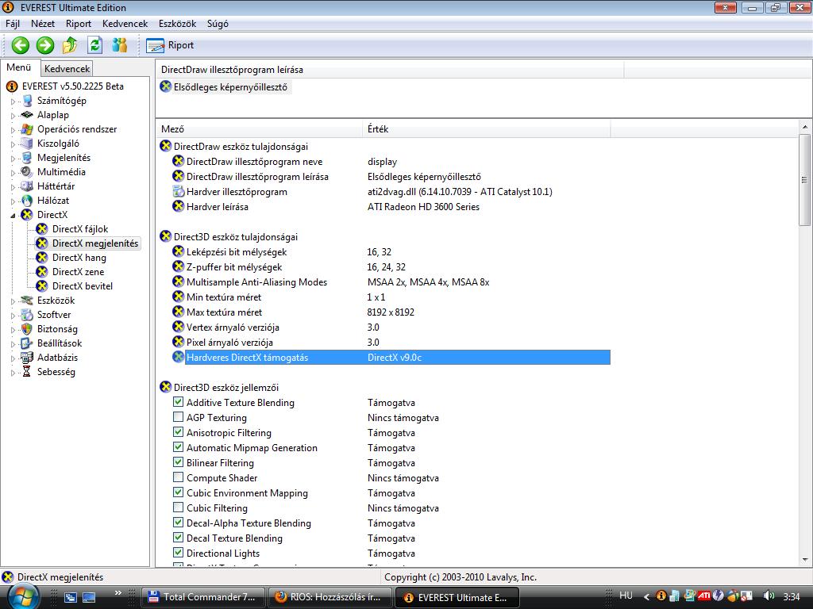Toggle Cubic Filtering checkbox
Viewport: 813px width, 609px height.
click(x=178, y=507)
